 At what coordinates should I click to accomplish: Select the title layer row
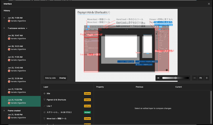(x=67, y=94)
